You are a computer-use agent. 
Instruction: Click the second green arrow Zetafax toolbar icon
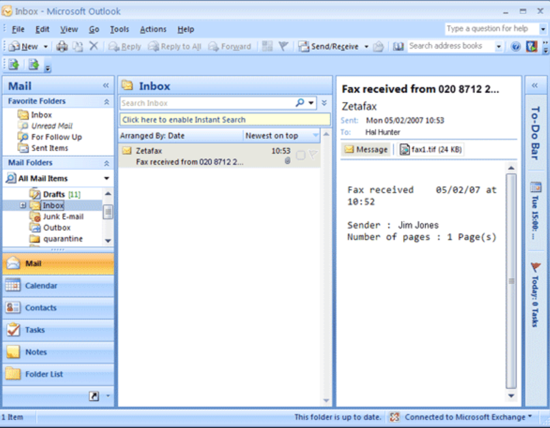(x=34, y=64)
